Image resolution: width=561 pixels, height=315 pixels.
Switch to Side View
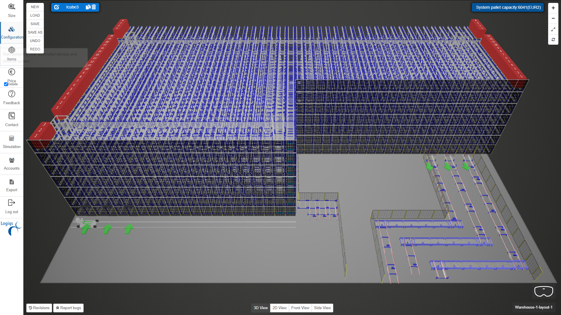click(322, 308)
